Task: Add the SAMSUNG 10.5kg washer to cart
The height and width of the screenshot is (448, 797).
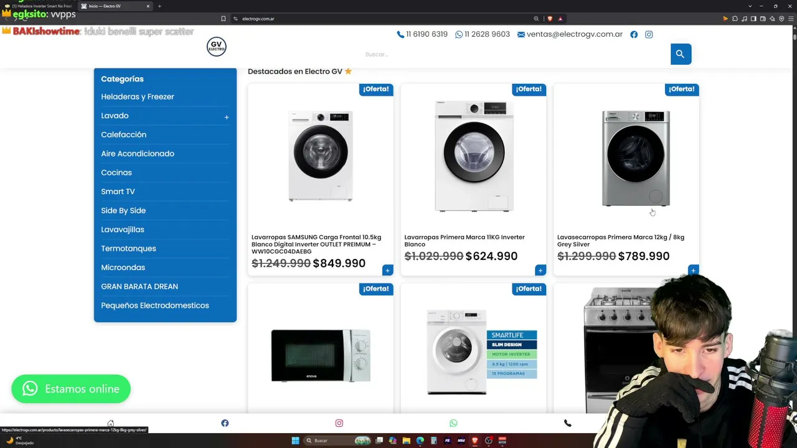Action: click(387, 270)
